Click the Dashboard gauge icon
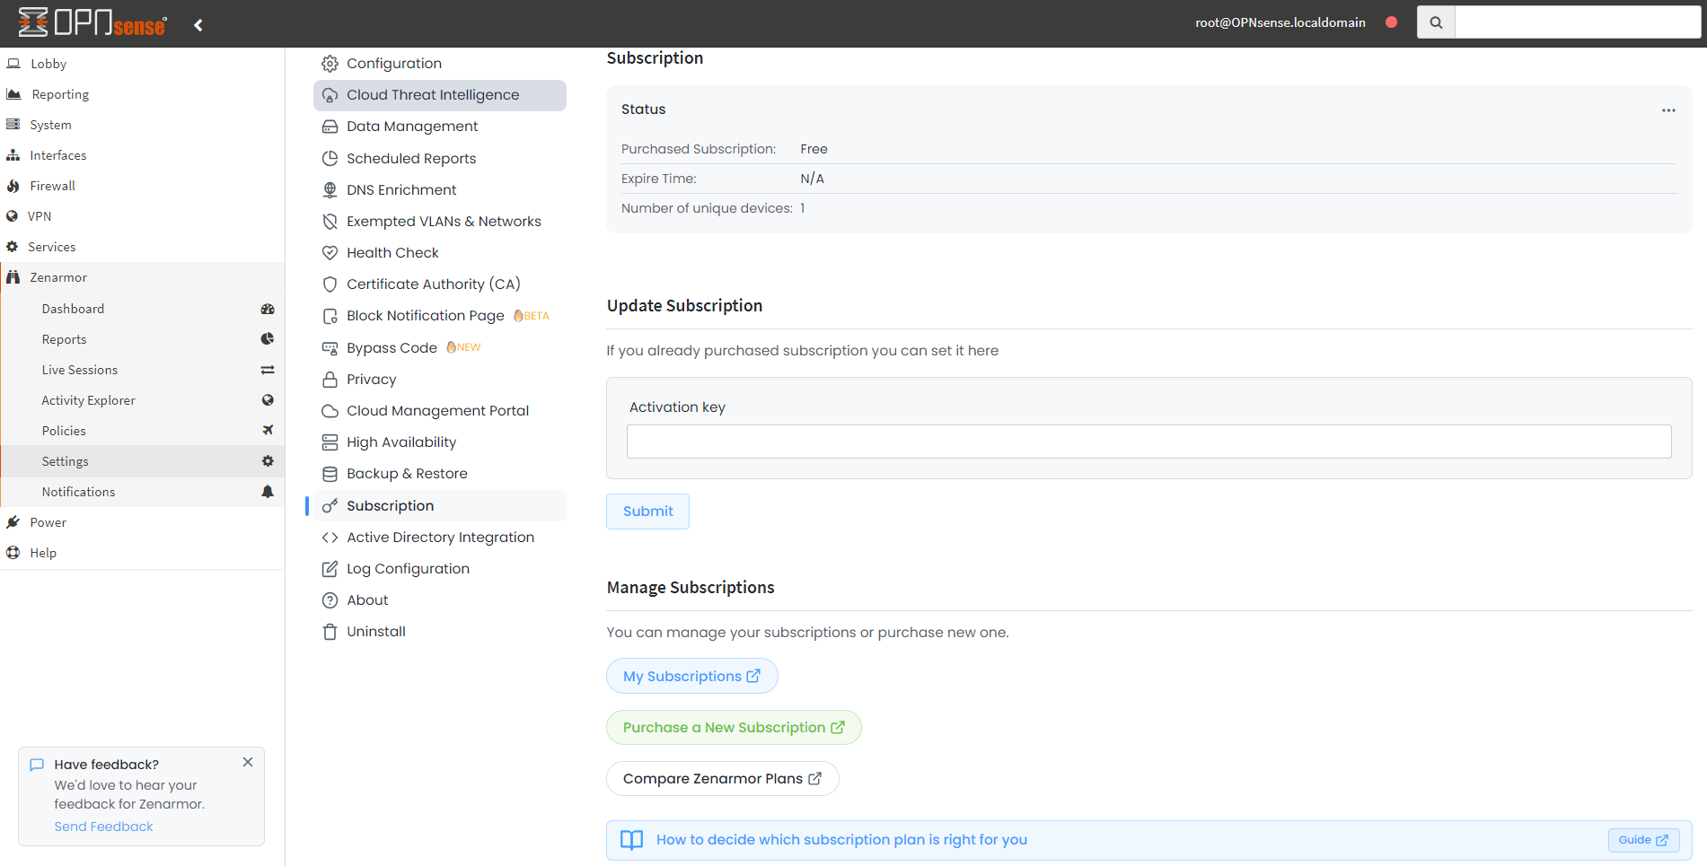Viewport: 1707px width, 866px height. pos(268,309)
